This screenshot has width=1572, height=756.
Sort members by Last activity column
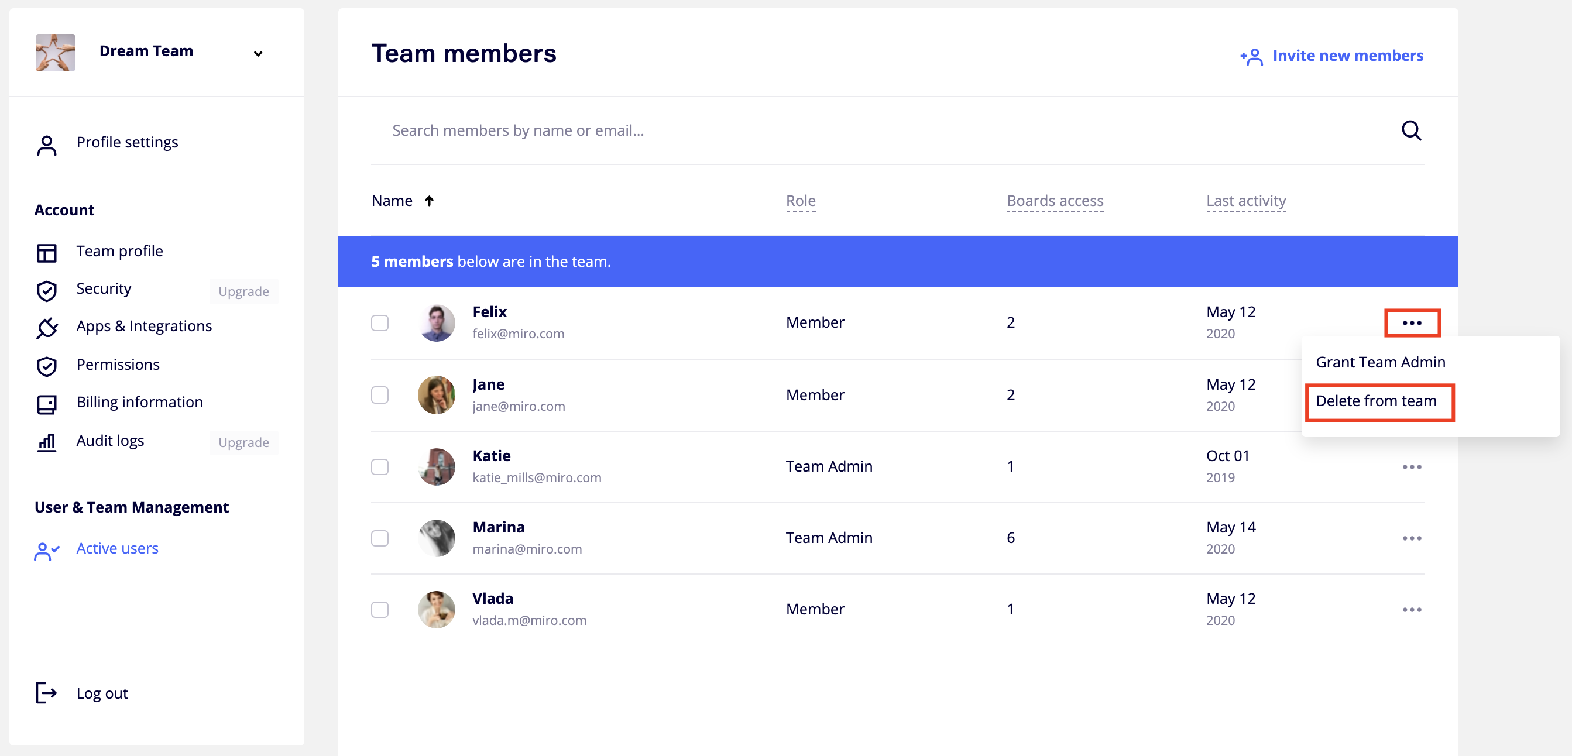point(1245,201)
